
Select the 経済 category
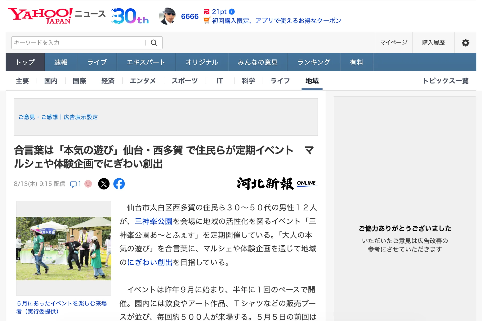[108, 81]
